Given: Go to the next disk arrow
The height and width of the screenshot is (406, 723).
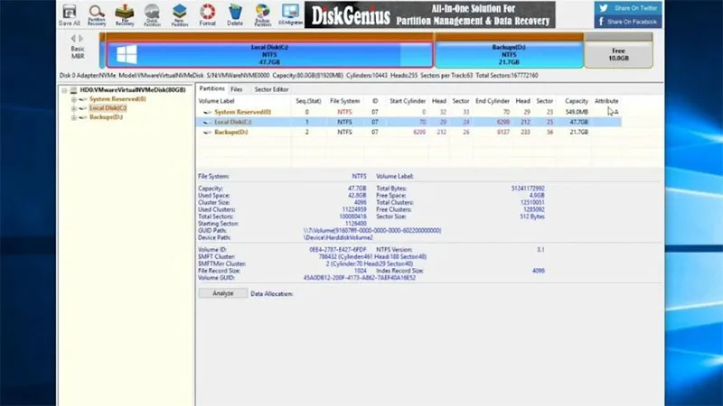Looking at the screenshot, I should (81, 38).
